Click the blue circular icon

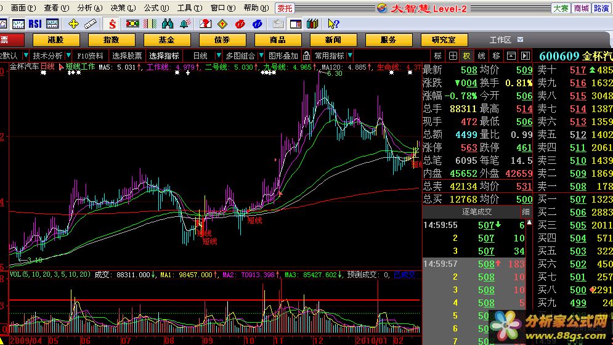click(x=257, y=24)
